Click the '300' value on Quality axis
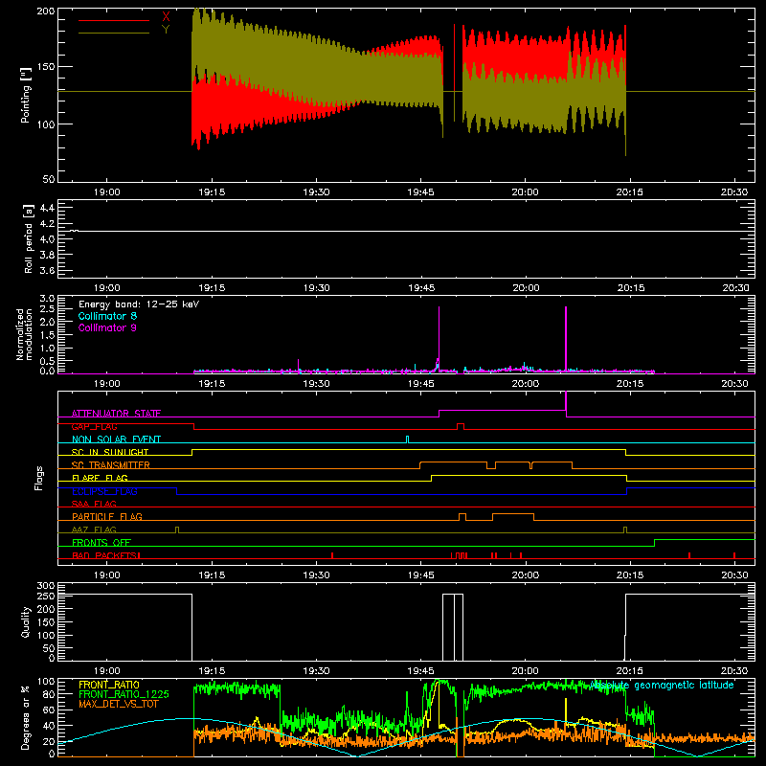Viewport: 766px width, 766px height. click(x=46, y=586)
